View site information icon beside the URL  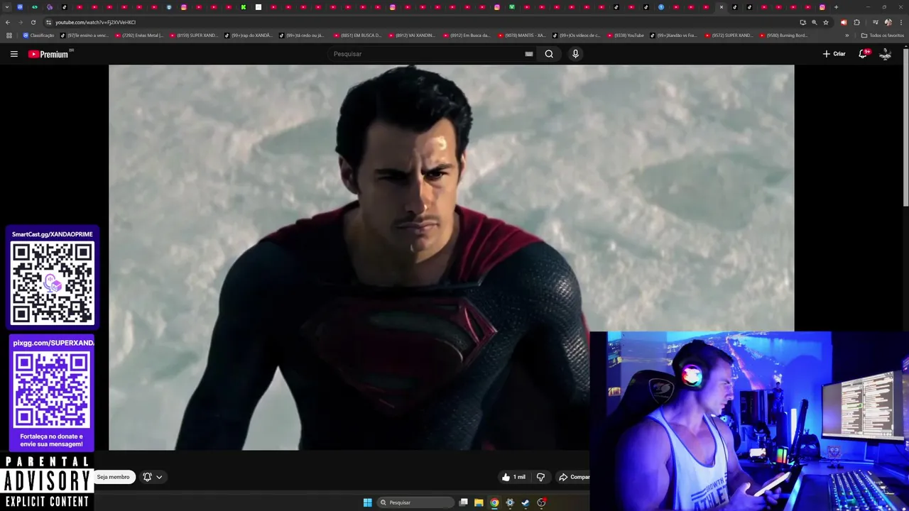pos(48,22)
